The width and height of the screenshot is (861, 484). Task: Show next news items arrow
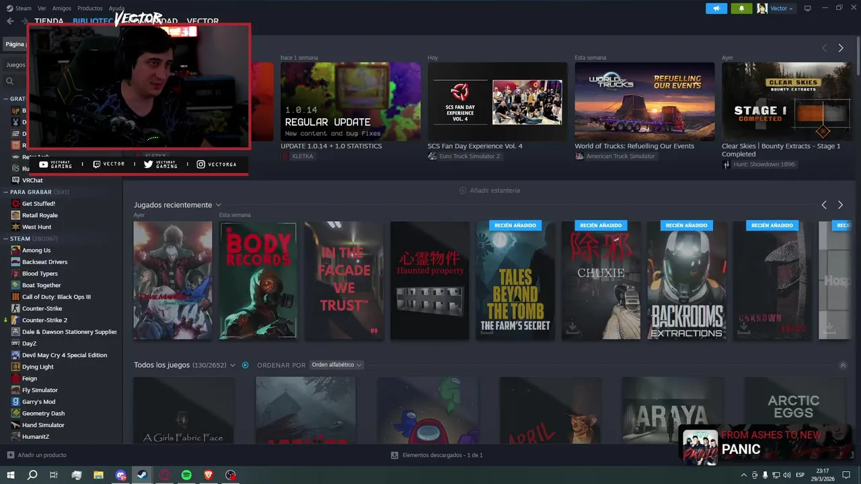tap(840, 48)
